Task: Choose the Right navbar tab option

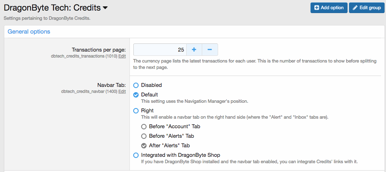Action: [136, 111]
